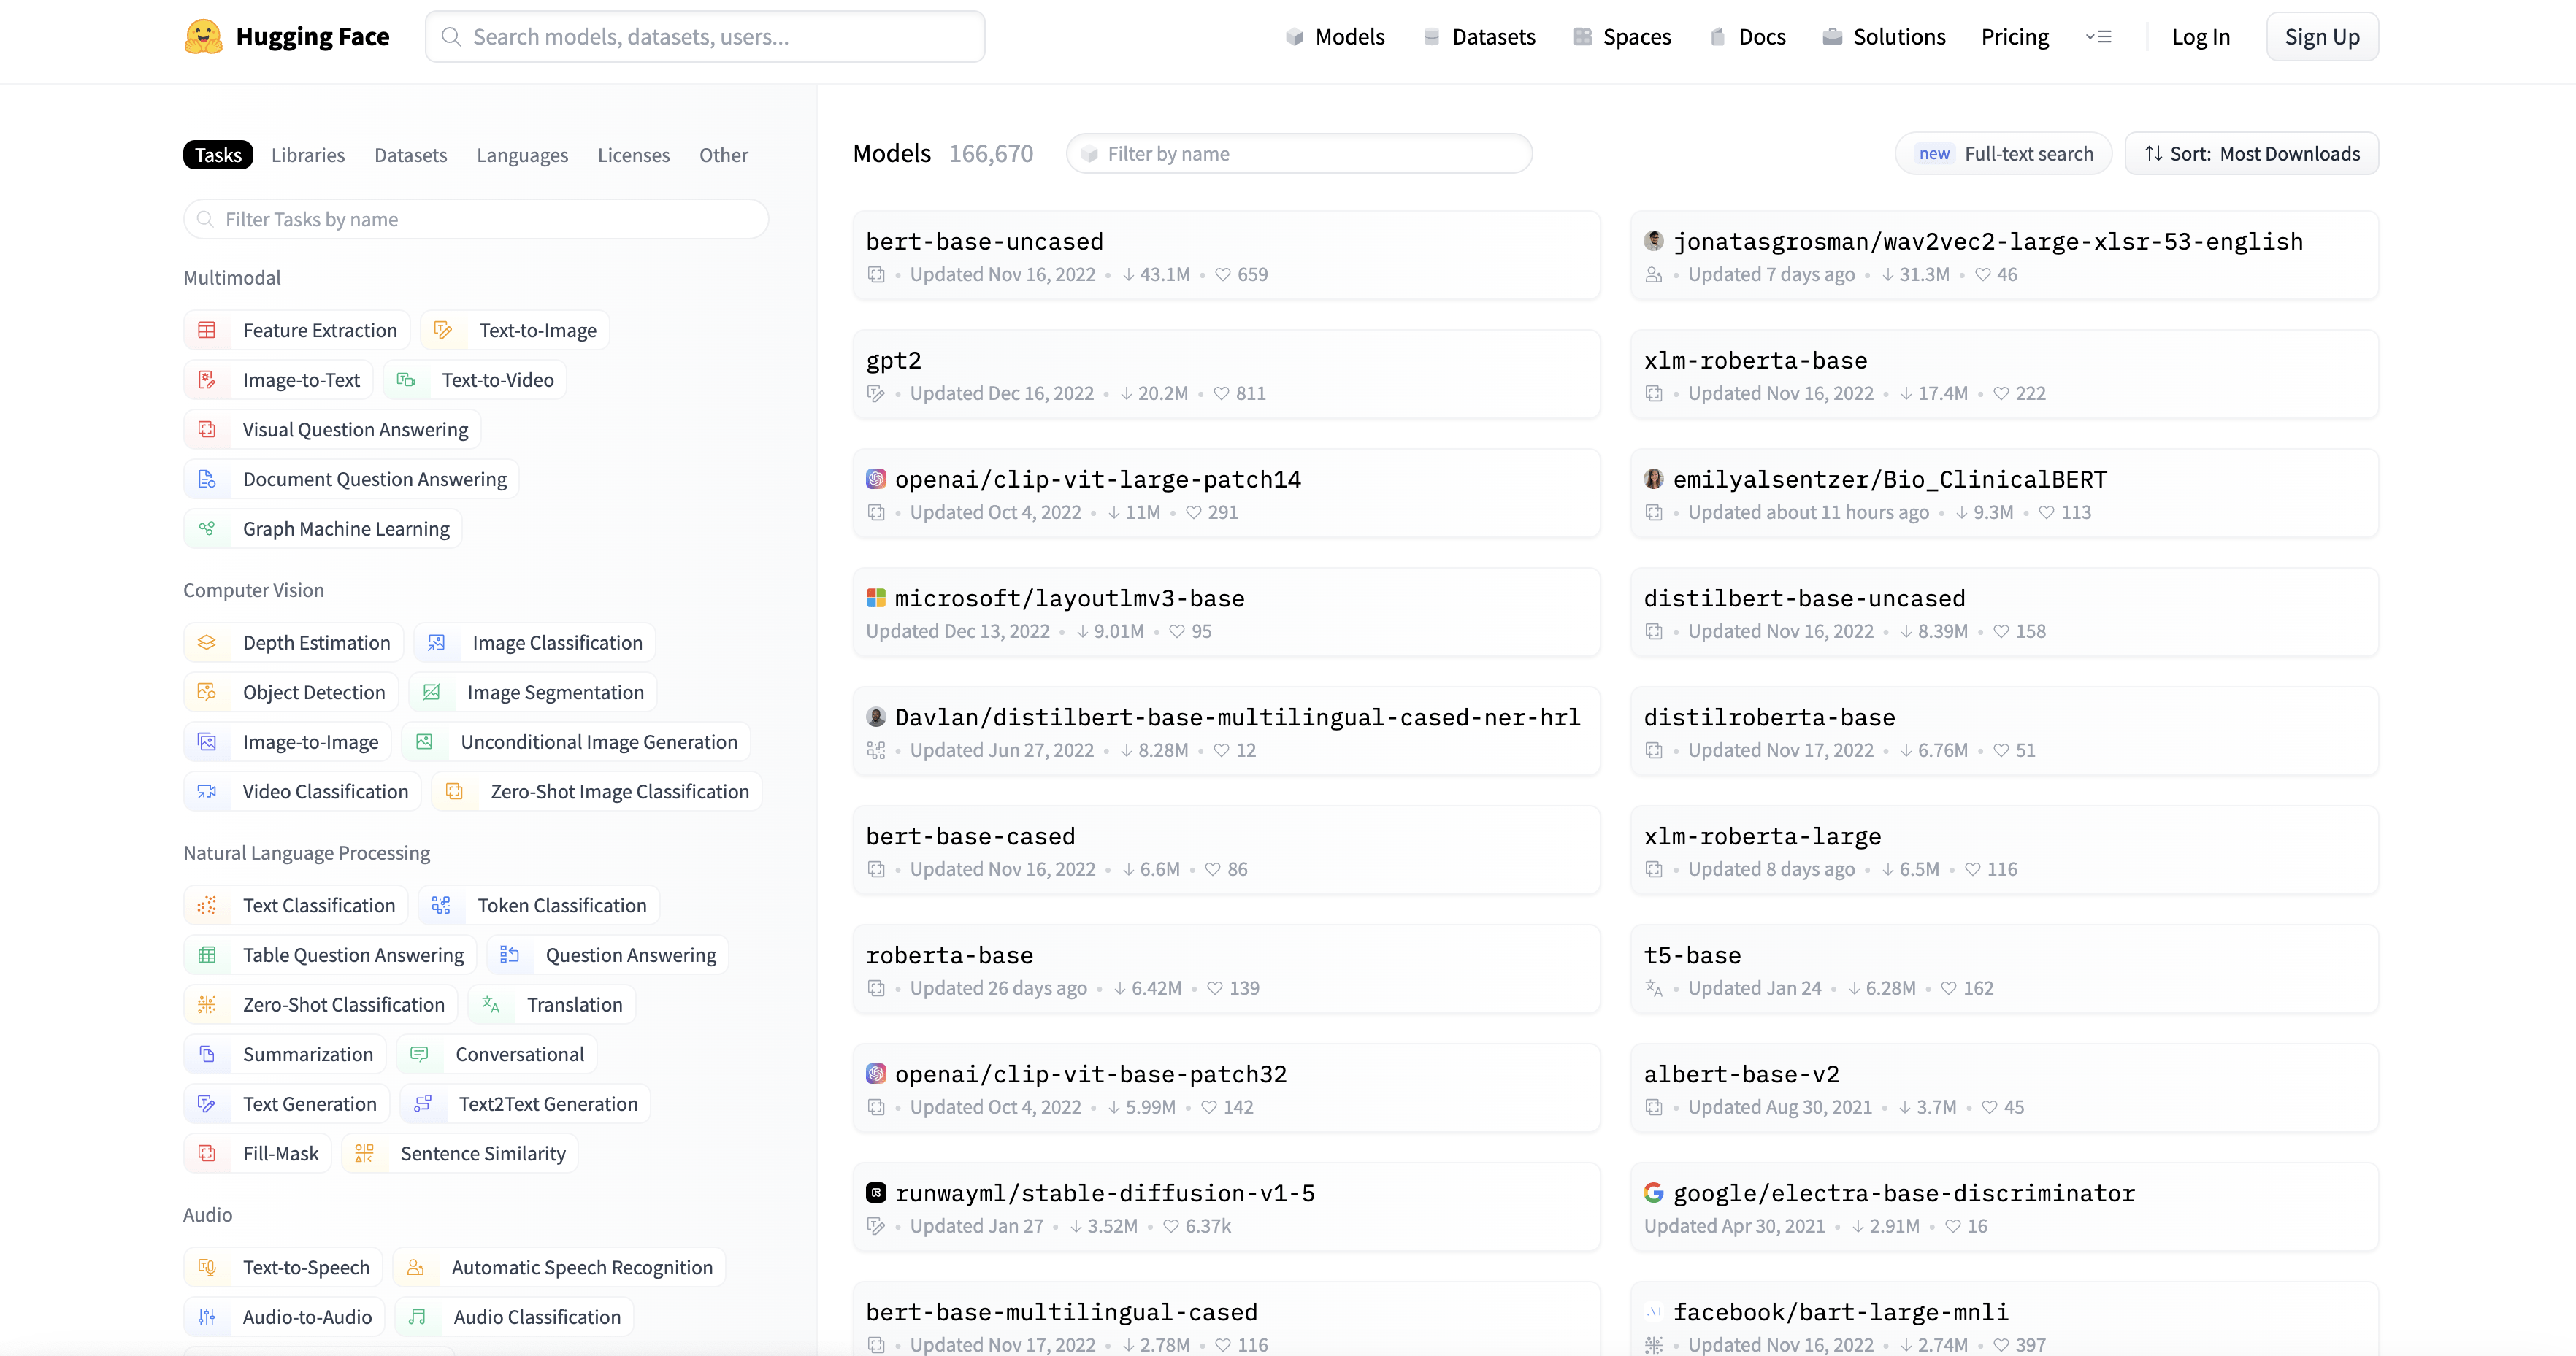
Task: Switch to the Other filter tab
Action: tap(724, 155)
